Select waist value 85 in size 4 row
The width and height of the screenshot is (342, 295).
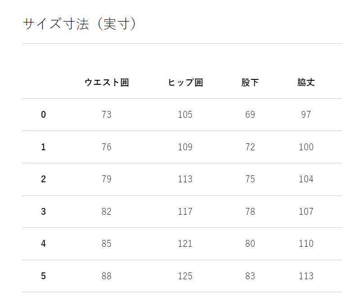(107, 244)
